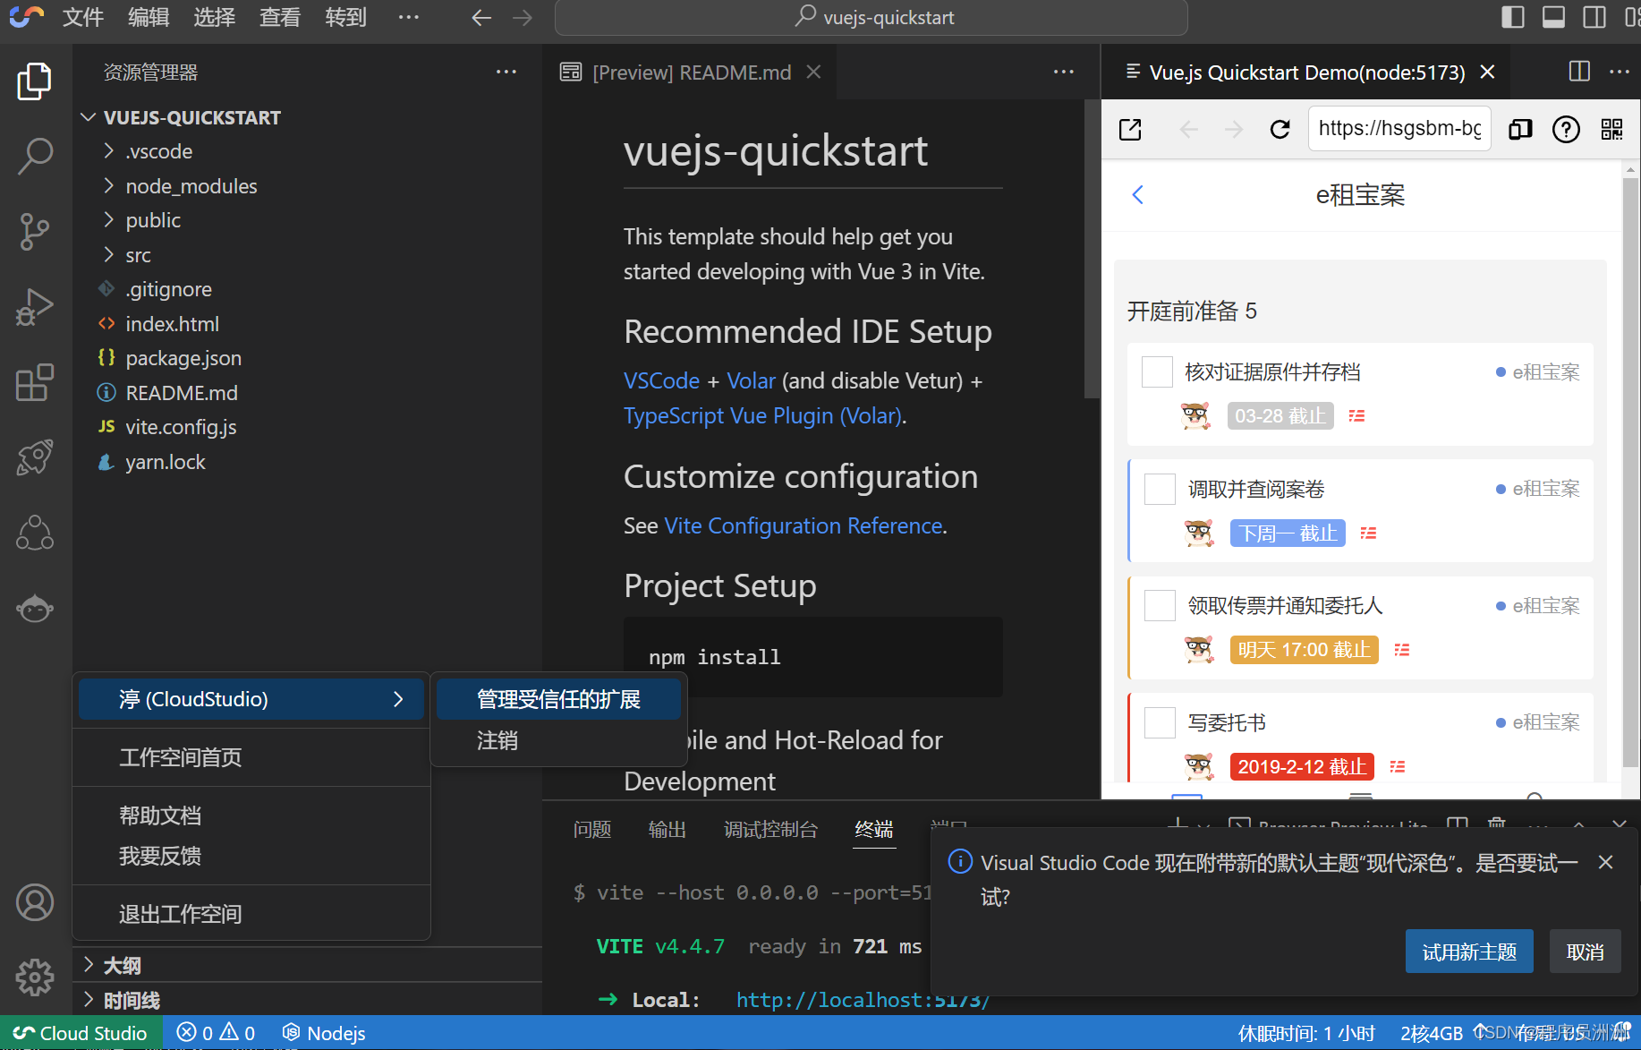Open the 编辑 menu
This screenshot has width=1641, height=1050.
coord(149,17)
